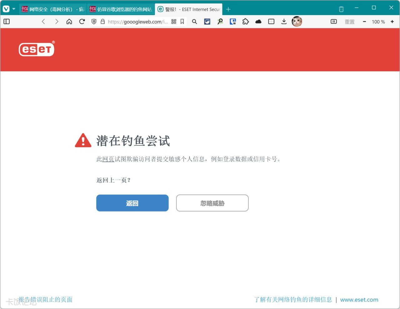Open the extensions puzzle piece icon

[246, 22]
